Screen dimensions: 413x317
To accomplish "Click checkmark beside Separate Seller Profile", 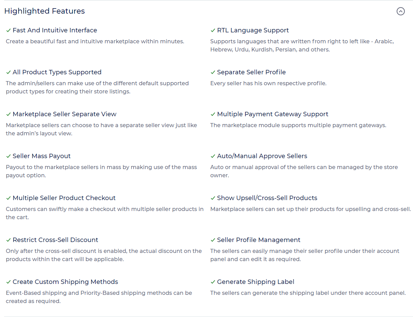I will [213, 72].
